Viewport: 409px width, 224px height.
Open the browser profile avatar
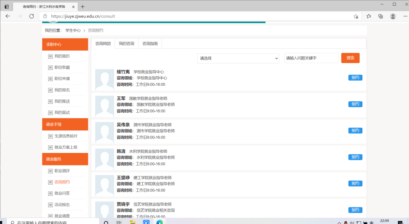(x=393, y=16)
